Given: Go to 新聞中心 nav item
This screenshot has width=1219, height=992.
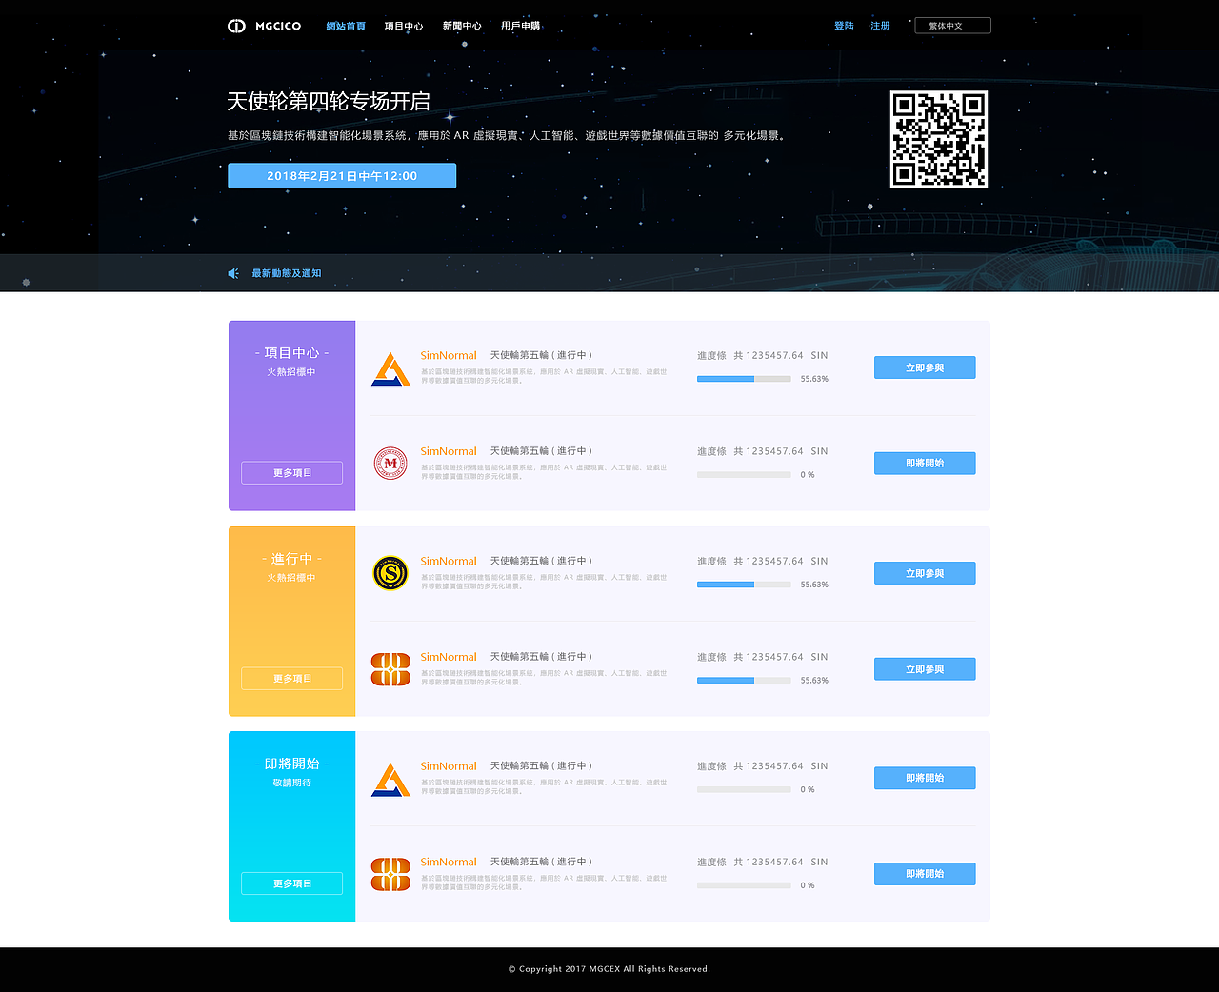Looking at the screenshot, I should tap(462, 26).
